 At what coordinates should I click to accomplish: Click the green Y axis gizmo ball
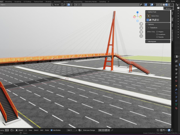(x=141, y=16)
